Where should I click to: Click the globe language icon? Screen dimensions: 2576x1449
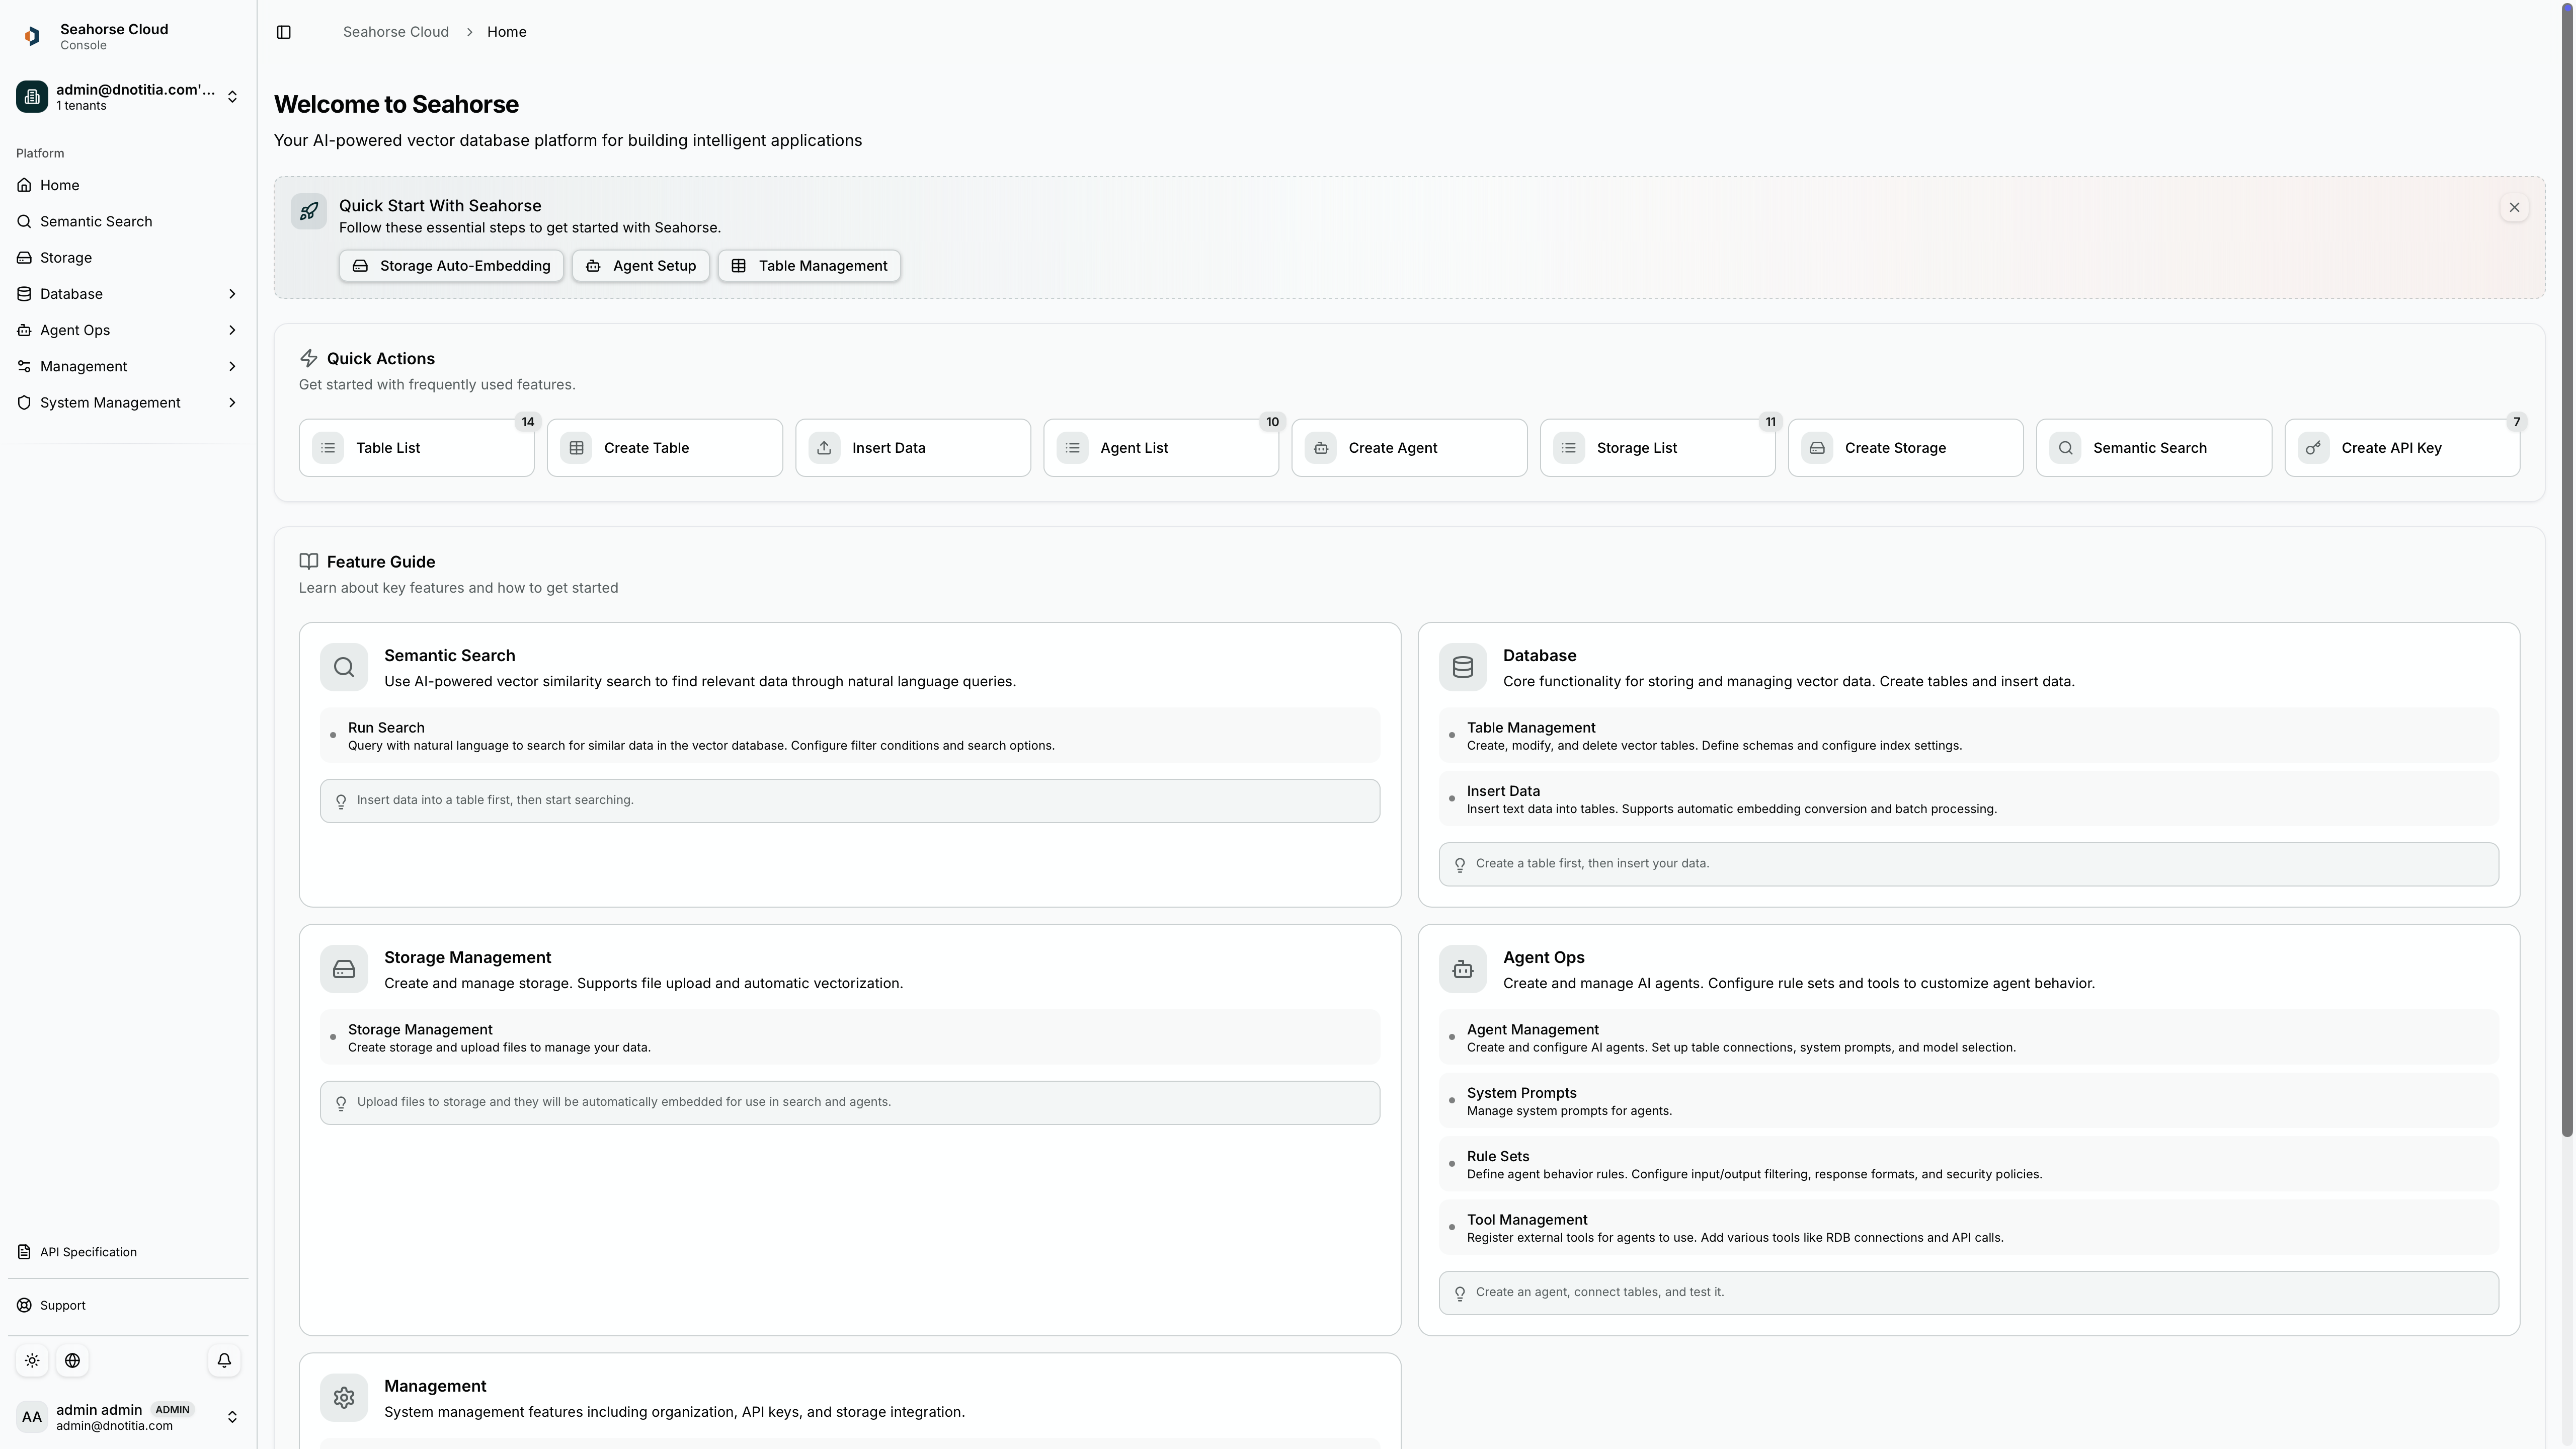[x=72, y=1360]
